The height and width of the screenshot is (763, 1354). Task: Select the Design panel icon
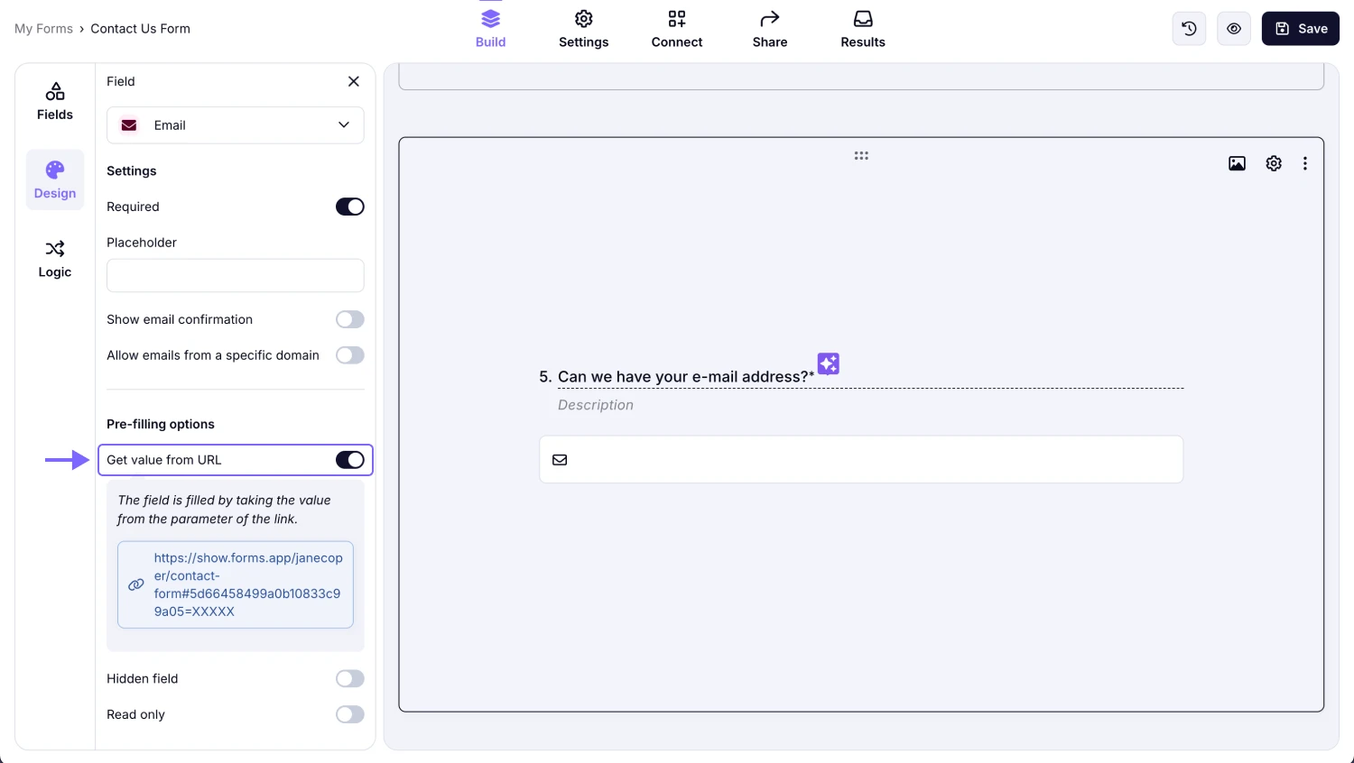(55, 179)
